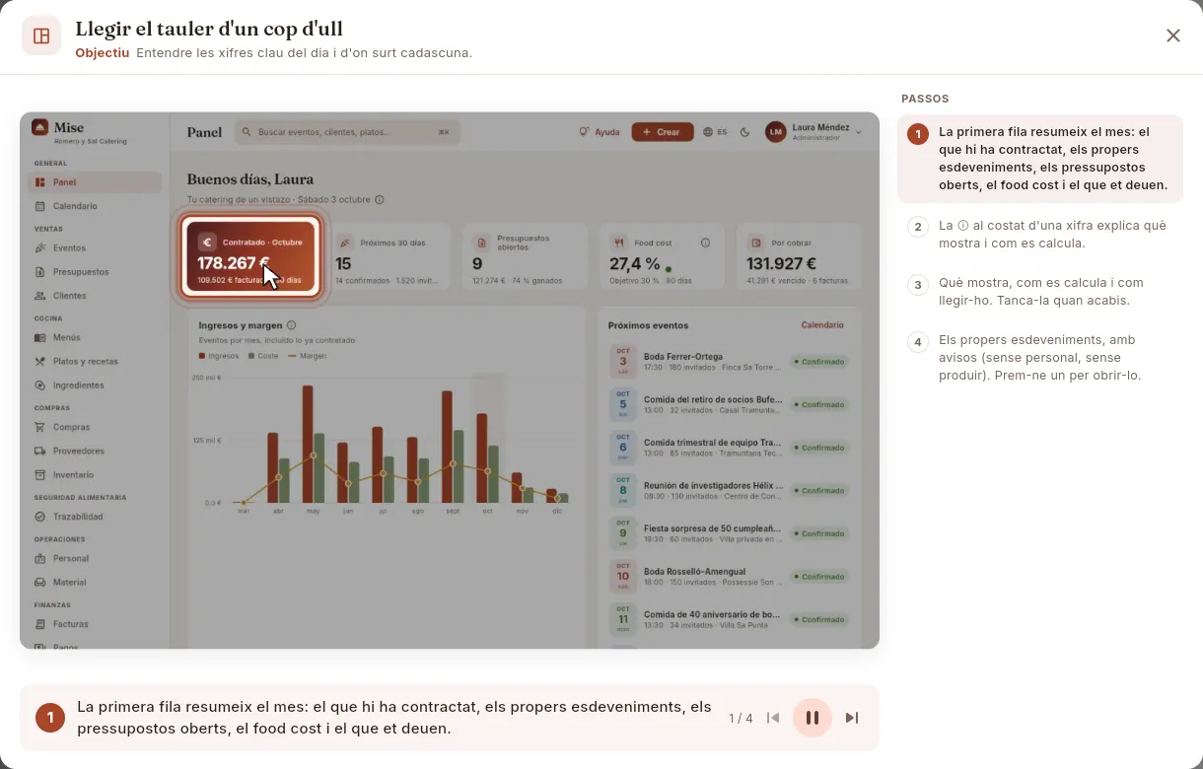Select step 2 about the ⓘ explanation
The height and width of the screenshot is (769, 1203).
tap(1040, 235)
